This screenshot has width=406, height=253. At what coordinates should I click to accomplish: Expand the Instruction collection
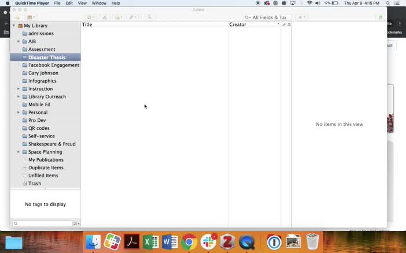(19, 89)
